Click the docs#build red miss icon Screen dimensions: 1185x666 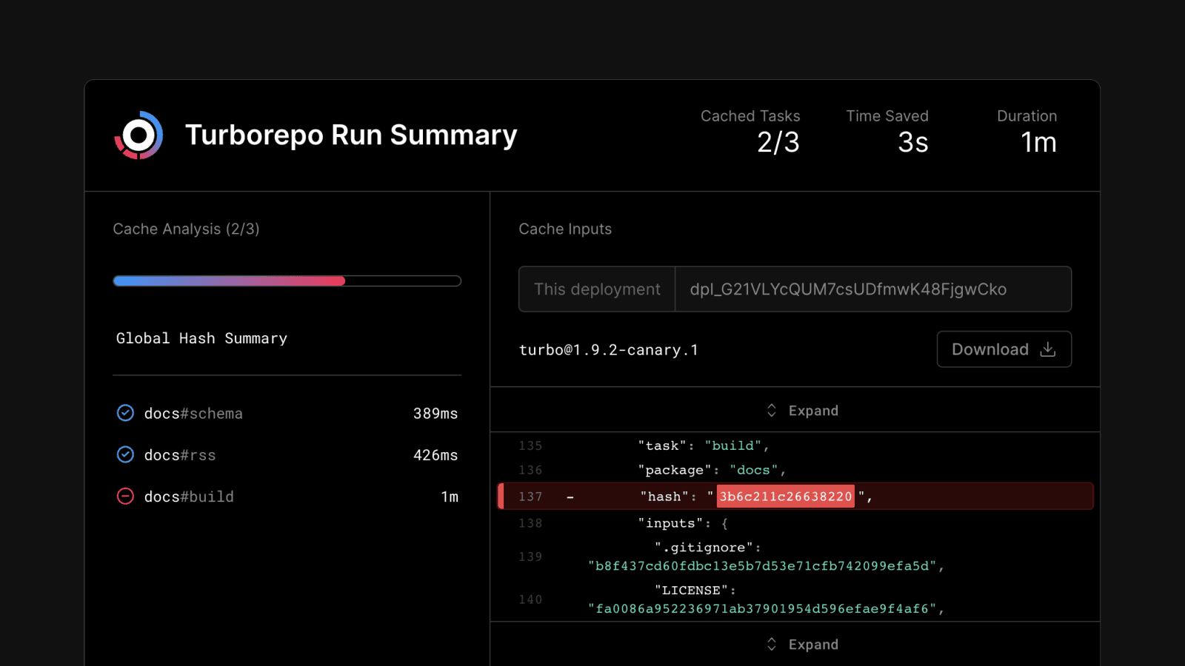(x=126, y=497)
